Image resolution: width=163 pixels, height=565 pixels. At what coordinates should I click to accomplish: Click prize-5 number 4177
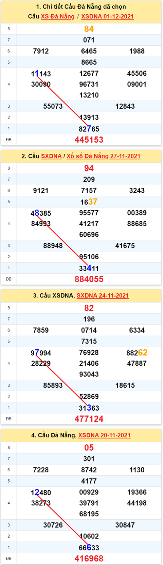pos(89,481)
